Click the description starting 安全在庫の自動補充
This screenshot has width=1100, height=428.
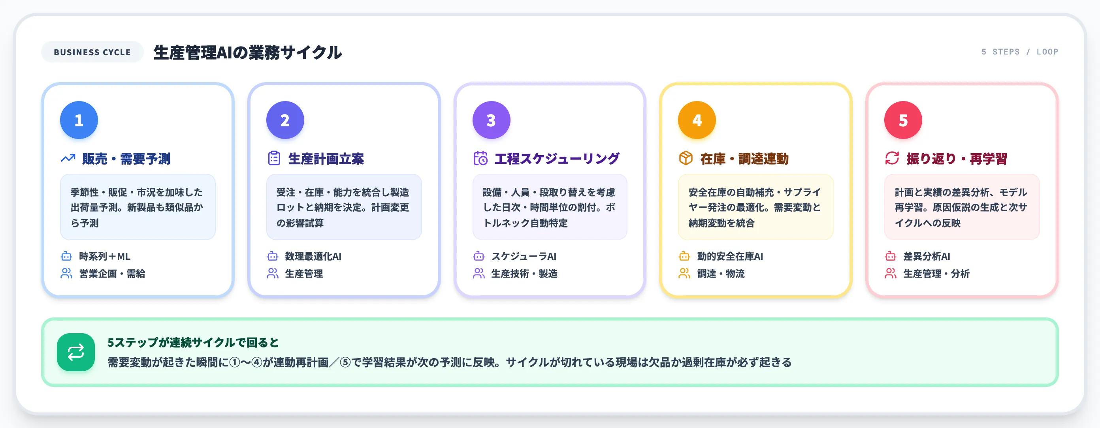[x=755, y=207]
